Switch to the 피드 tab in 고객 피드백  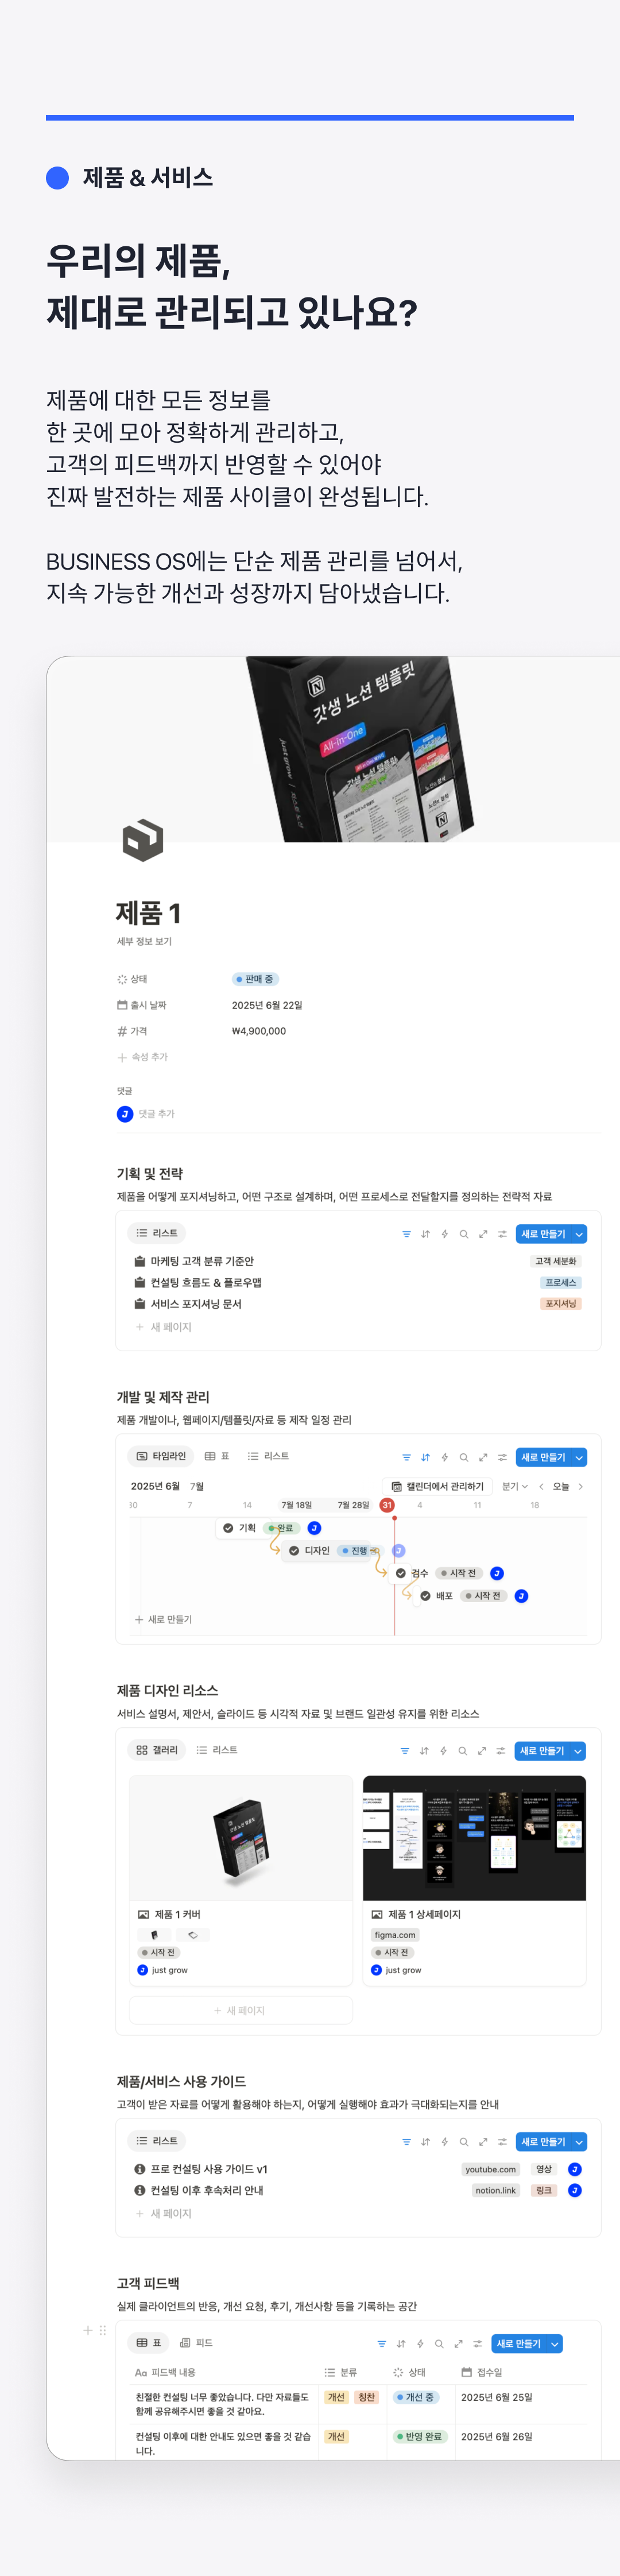click(196, 2343)
